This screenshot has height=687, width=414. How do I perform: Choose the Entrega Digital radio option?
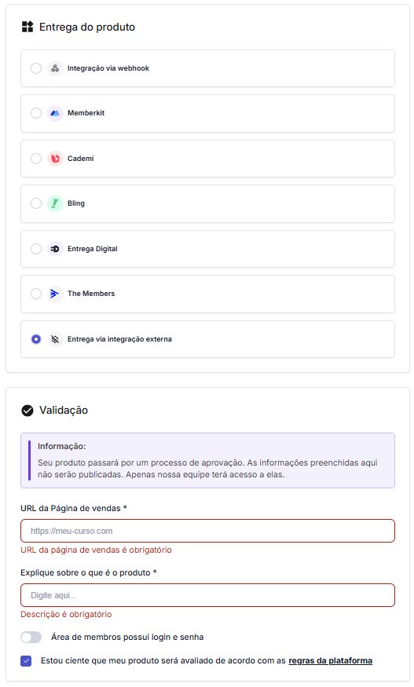click(36, 249)
